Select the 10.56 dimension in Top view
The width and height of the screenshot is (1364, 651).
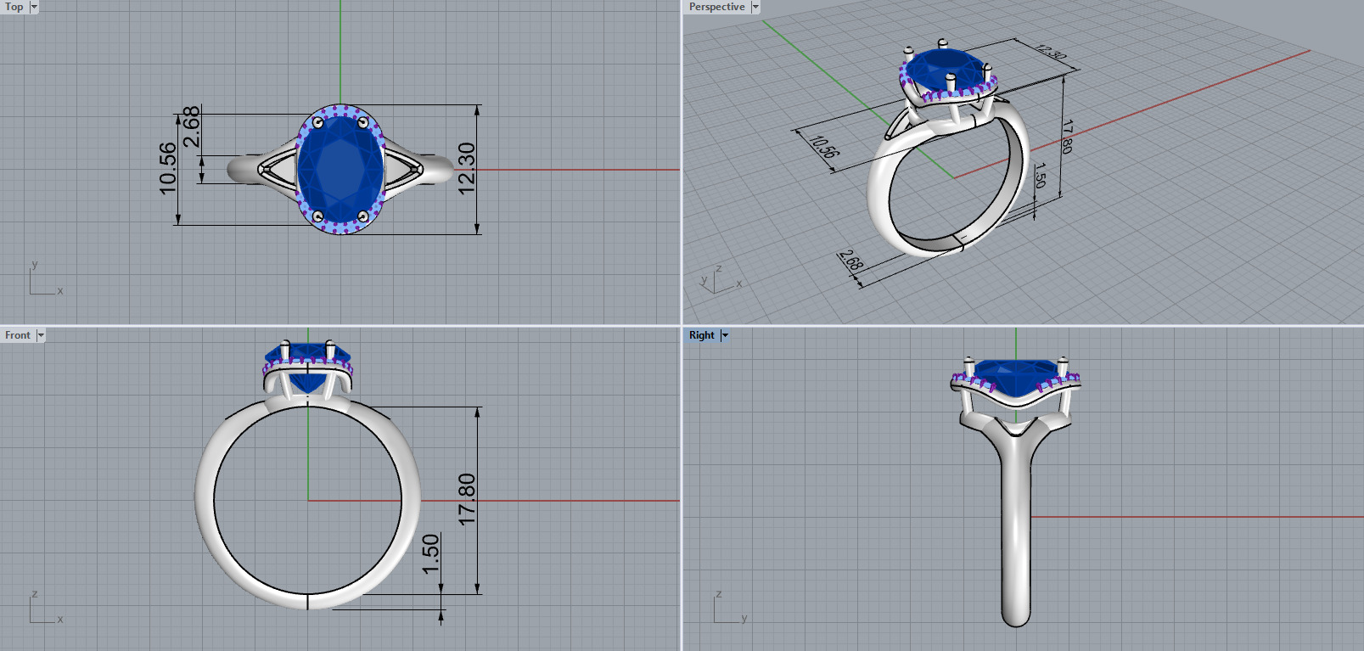pos(168,168)
